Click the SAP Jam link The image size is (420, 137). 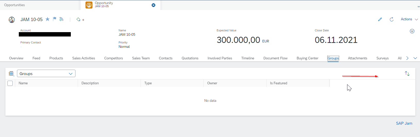pyautogui.click(x=404, y=123)
